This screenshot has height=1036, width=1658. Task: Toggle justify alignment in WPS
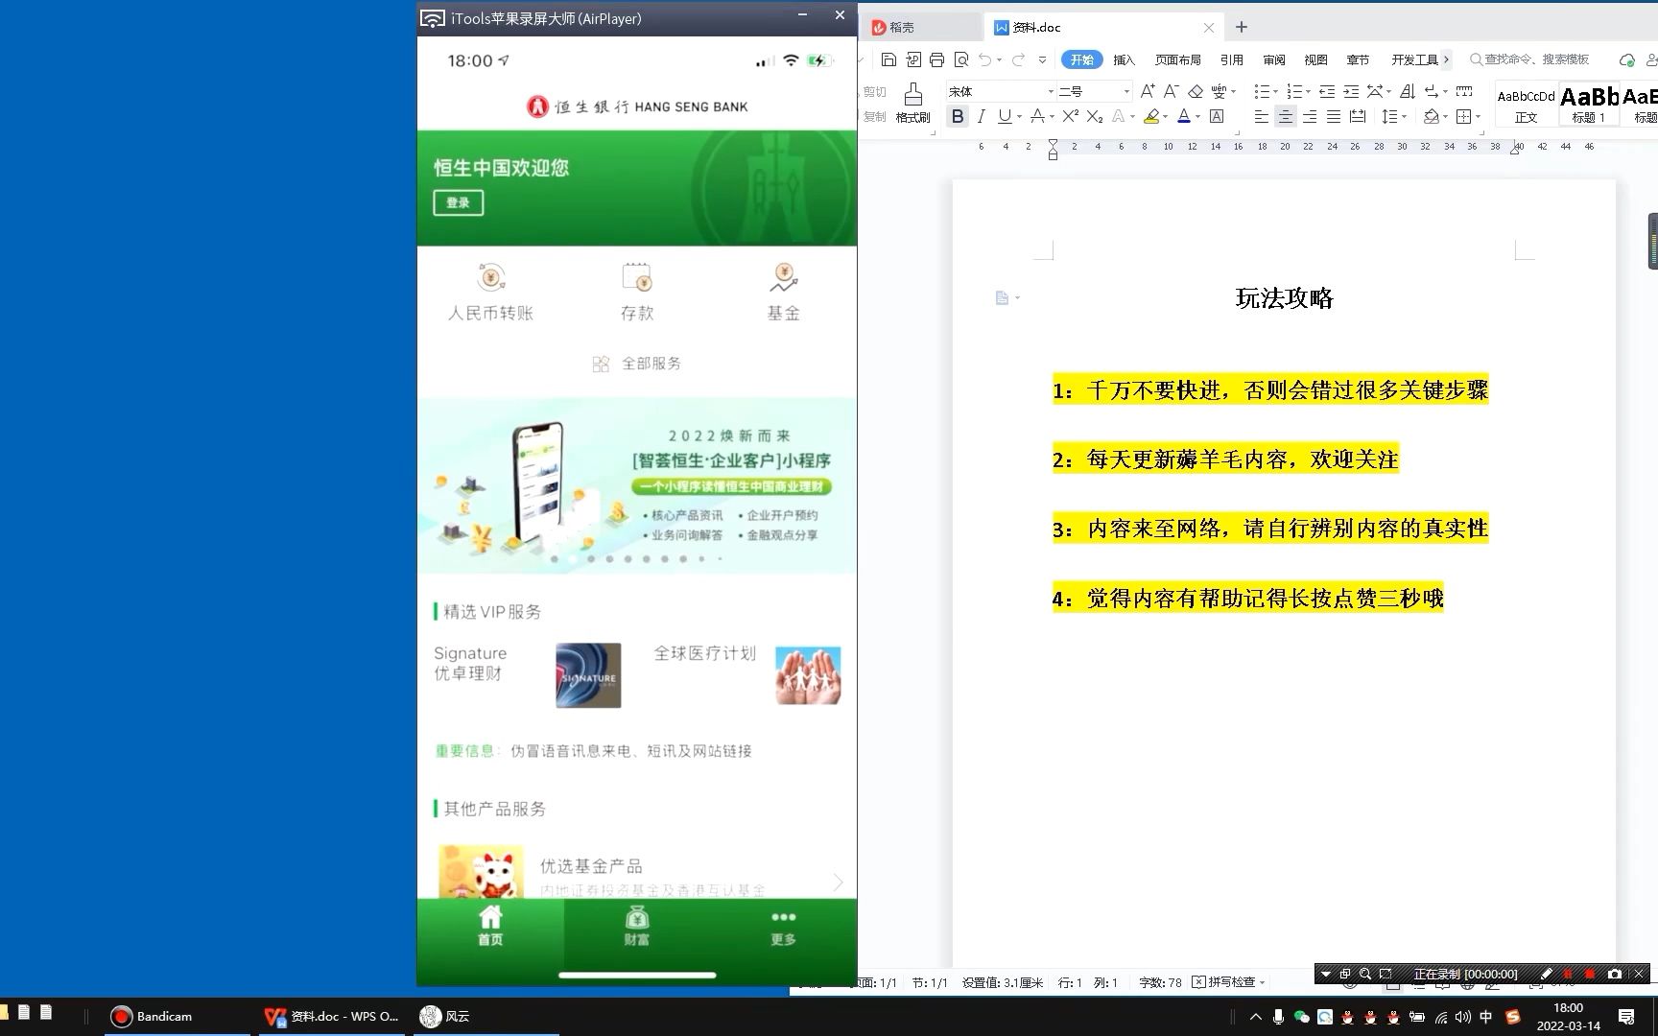pos(1334,116)
